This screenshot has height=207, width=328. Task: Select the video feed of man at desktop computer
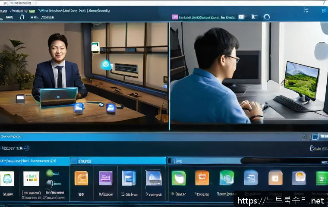(249, 75)
